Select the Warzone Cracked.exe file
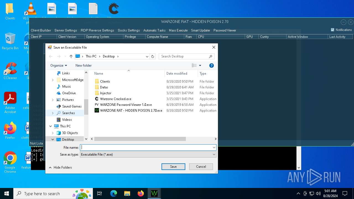The image size is (354, 199). tap(116, 99)
